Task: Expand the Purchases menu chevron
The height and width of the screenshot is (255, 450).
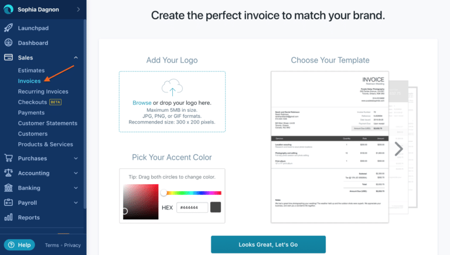Action: click(76, 158)
